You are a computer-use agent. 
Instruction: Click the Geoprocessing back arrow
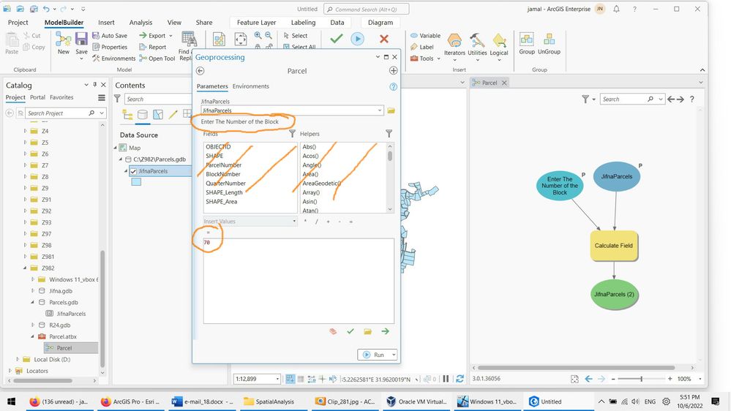(x=200, y=71)
